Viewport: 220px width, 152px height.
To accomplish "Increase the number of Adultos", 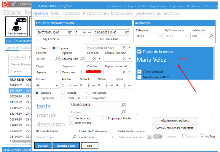I will coord(71,85).
